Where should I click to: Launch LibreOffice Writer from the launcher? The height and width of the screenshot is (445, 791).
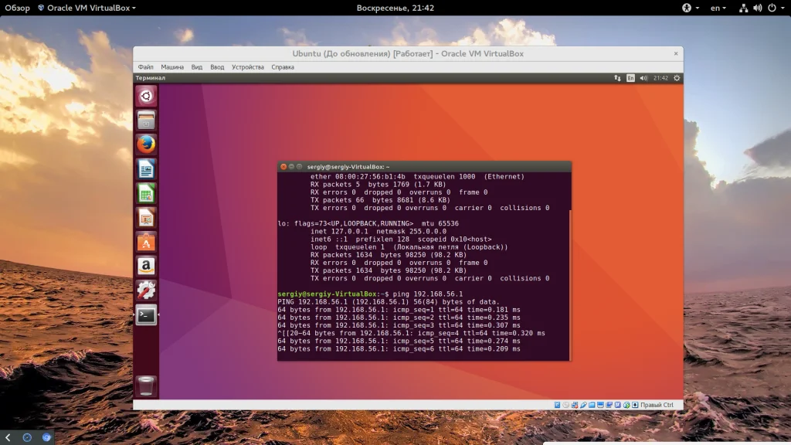(x=146, y=168)
